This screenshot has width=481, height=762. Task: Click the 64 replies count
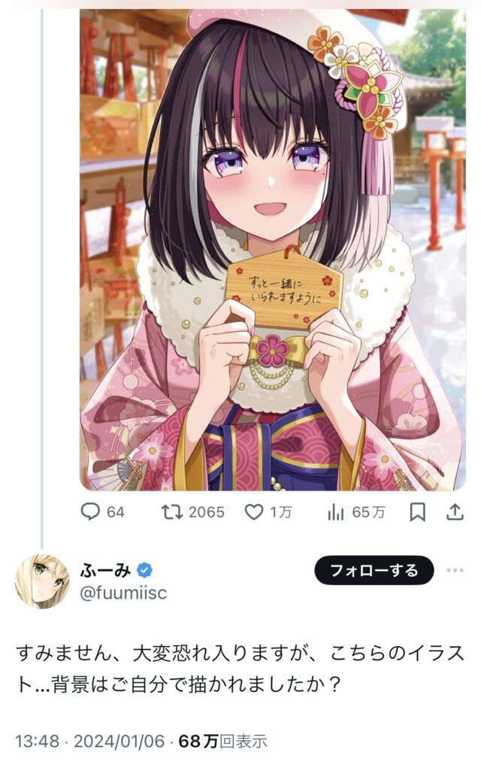pyautogui.click(x=116, y=512)
